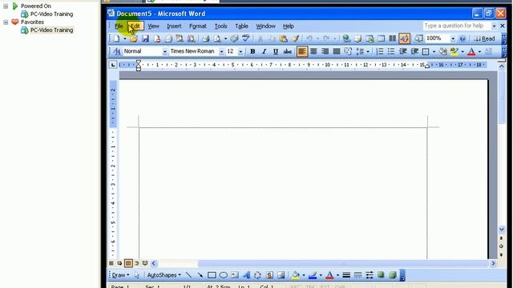
Task: Insert Clip Art from Drawing toolbar
Action: pyautogui.click(x=269, y=275)
